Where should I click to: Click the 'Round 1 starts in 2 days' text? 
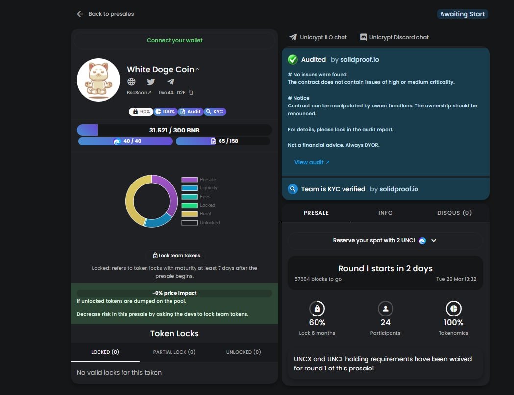385,268
